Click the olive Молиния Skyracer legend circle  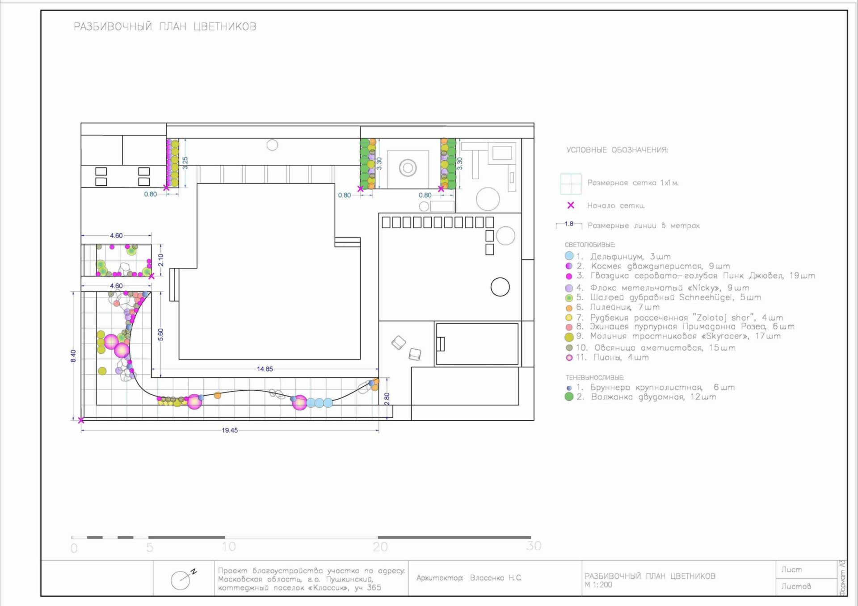[569, 337]
